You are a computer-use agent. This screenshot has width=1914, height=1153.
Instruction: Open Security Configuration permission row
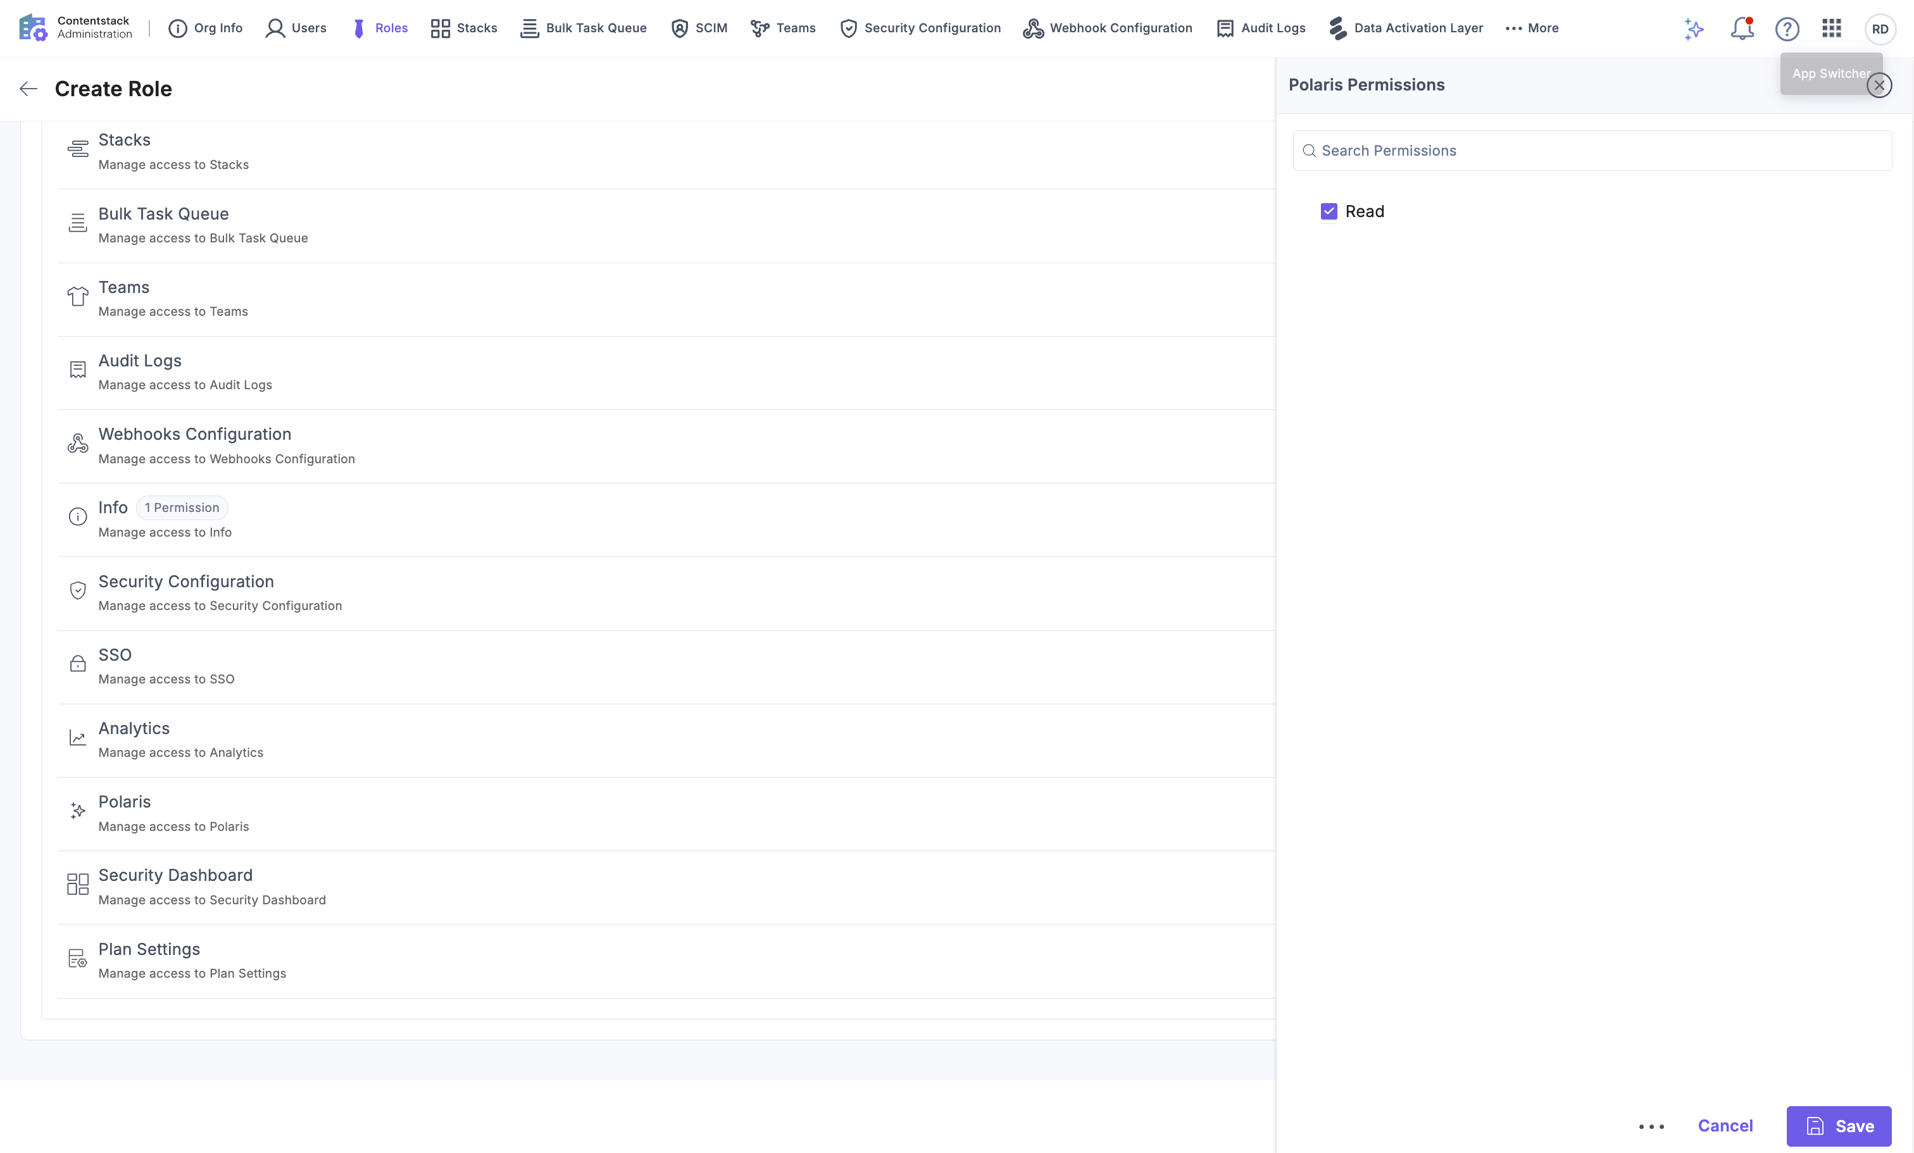(666, 594)
